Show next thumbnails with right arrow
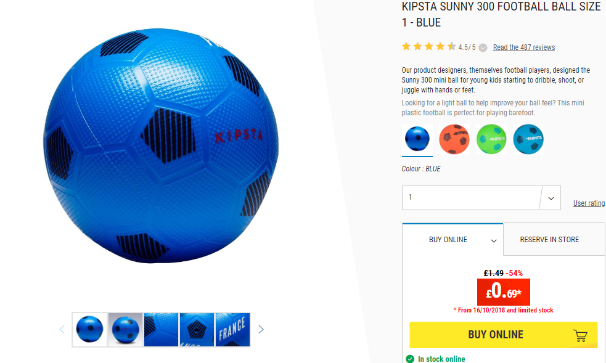Image resolution: width=606 pixels, height=363 pixels. tap(261, 329)
